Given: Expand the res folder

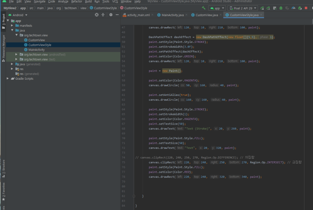Looking at the screenshot, I should (12, 69).
